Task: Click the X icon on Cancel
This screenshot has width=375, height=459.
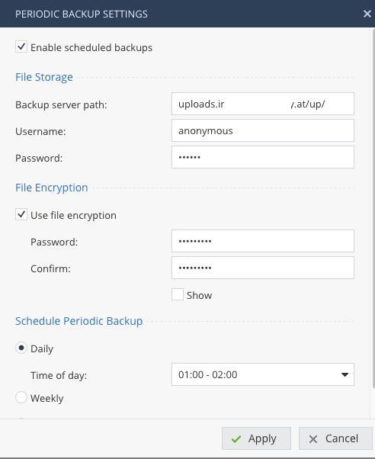Action: (x=313, y=439)
